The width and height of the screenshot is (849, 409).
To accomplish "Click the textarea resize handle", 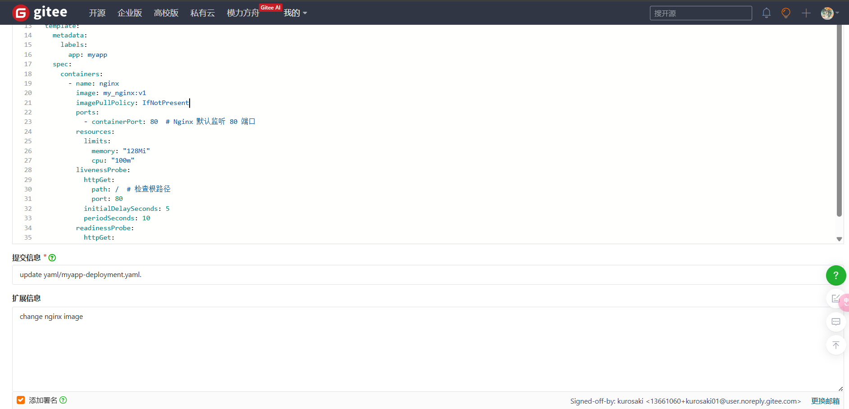I will click(x=840, y=388).
